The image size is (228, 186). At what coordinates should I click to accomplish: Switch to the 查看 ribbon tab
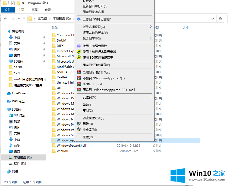[47, 10]
